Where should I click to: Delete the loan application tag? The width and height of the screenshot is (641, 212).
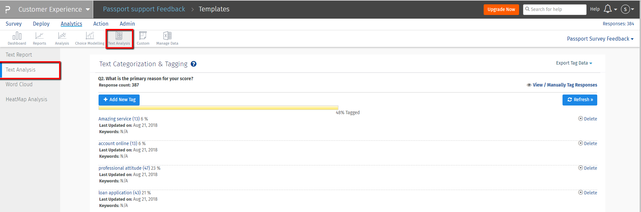[588, 193]
